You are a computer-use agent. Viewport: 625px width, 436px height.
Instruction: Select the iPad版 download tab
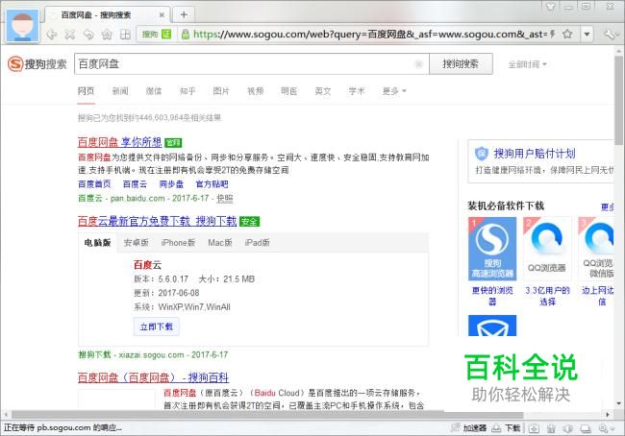(x=257, y=242)
